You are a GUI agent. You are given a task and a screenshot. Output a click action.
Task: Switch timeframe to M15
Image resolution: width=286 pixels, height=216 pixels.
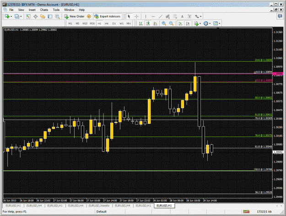pyautogui.click(x=85, y=23)
